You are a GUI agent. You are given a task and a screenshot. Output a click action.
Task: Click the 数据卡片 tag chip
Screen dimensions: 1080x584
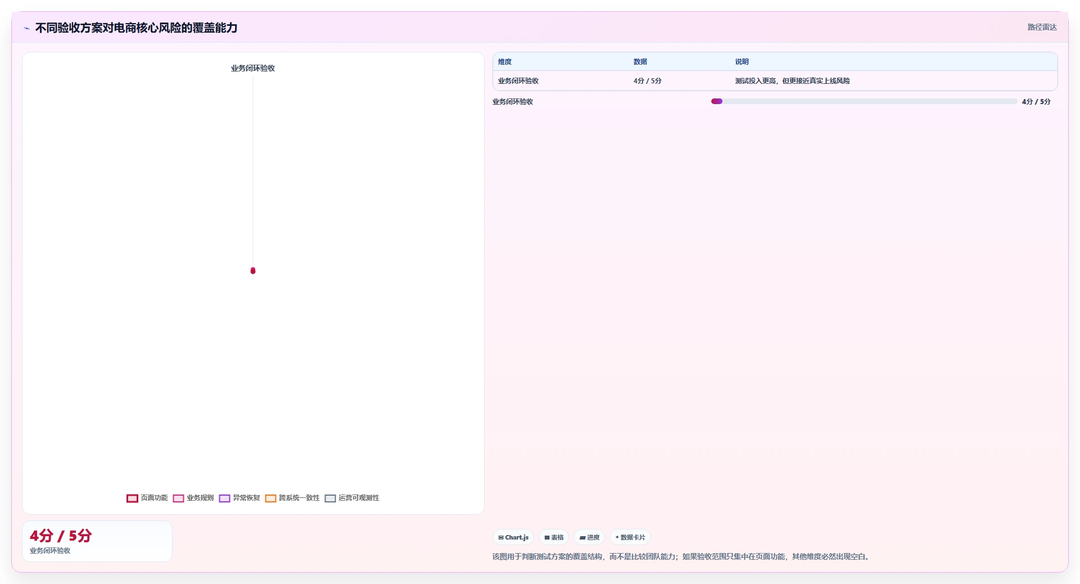click(x=630, y=537)
